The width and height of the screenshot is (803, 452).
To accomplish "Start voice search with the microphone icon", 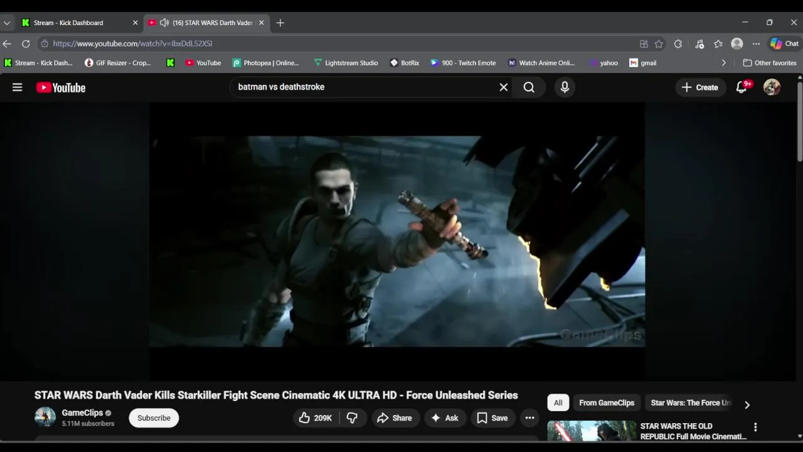I will [565, 87].
